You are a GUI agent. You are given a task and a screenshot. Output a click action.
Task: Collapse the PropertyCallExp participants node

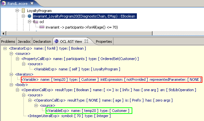coord(17,59)
